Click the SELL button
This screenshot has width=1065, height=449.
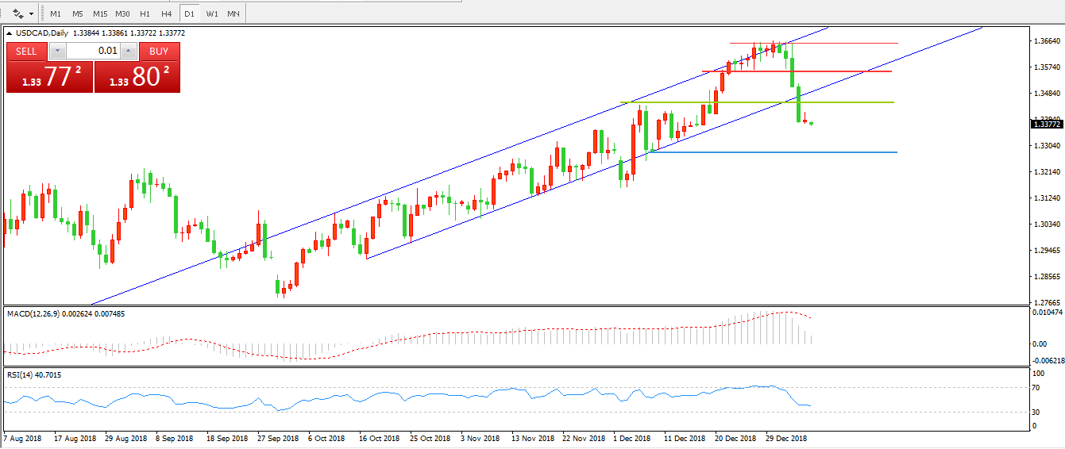(x=27, y=51)
